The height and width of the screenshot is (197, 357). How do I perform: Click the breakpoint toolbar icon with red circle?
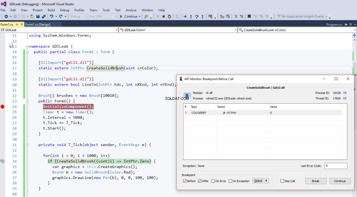tap(210, 16)
